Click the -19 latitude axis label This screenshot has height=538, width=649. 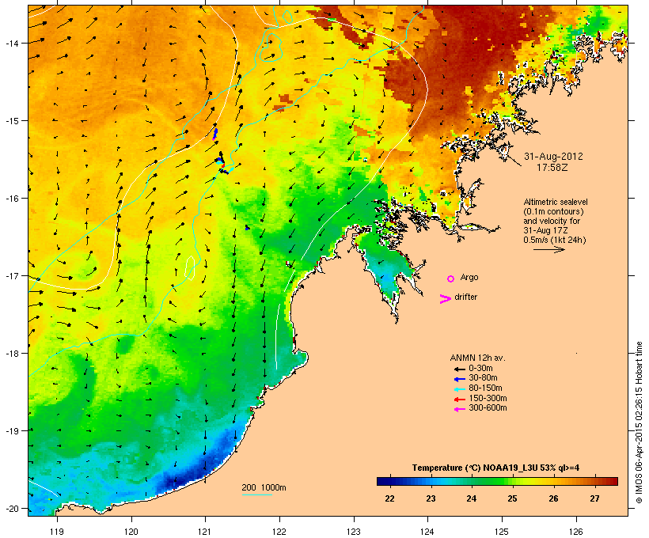click(11, 431)
